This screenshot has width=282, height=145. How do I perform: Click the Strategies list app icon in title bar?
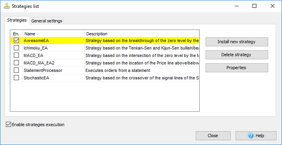coord(7,6)
